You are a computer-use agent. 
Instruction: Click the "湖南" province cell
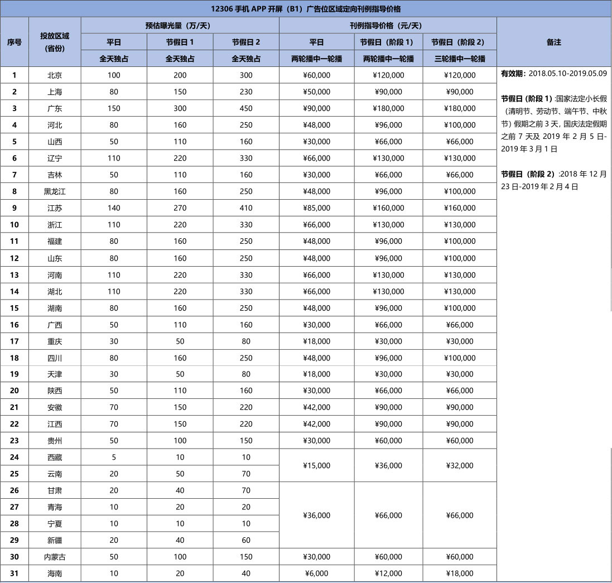click(x=55, y=308)
